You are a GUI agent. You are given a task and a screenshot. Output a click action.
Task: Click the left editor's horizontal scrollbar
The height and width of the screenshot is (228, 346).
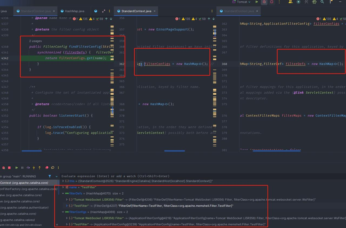click(x=32, y=151)
